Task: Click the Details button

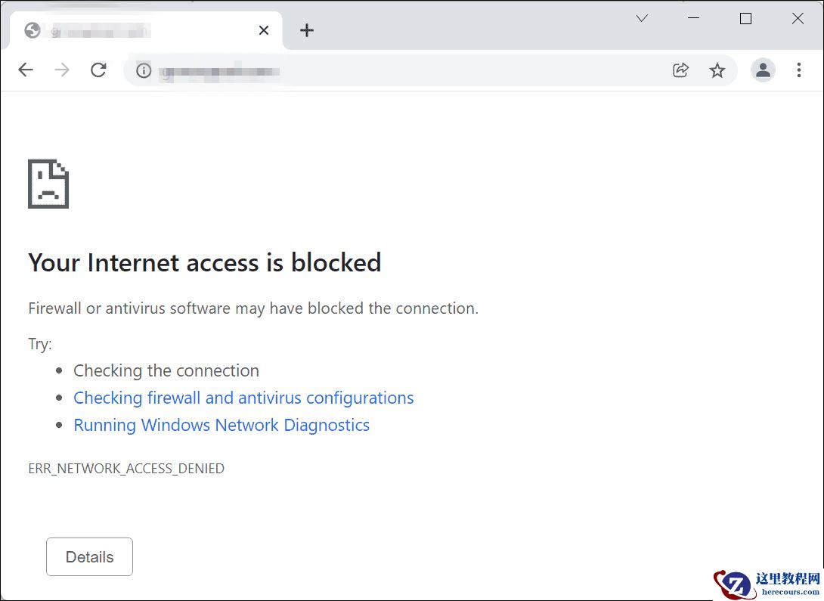Action: [x=89, y=556]
